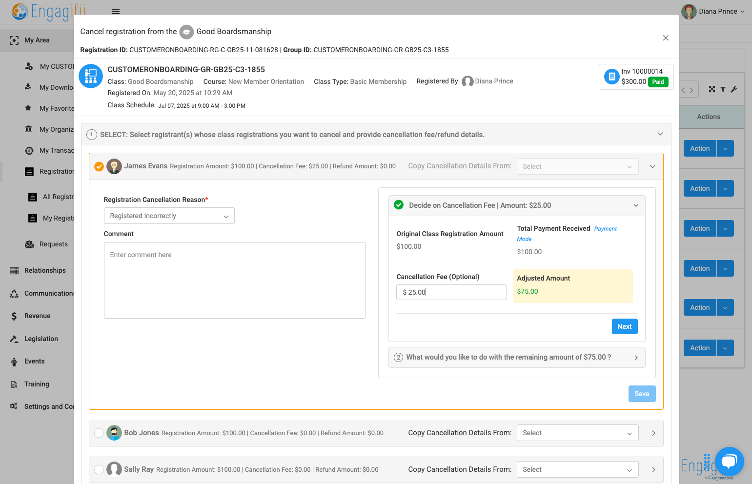Deselect James Evans registrant checkbox
The image size is (752, 484).
coord(99,167)
